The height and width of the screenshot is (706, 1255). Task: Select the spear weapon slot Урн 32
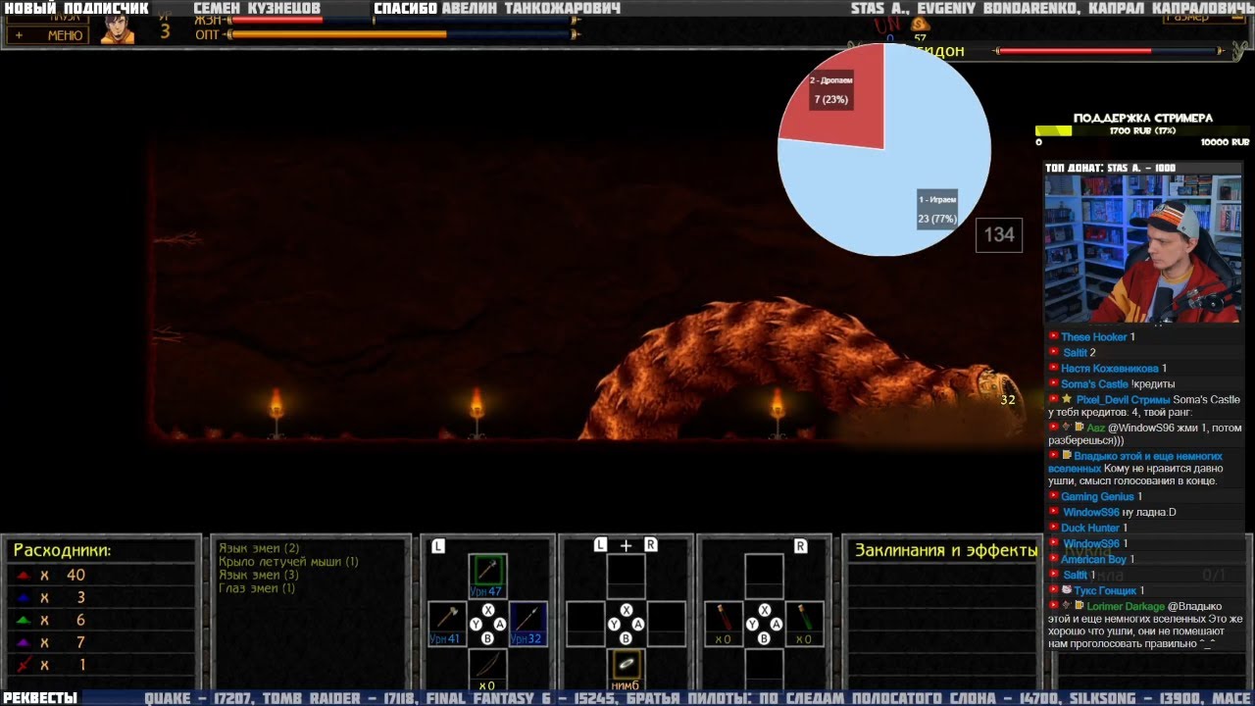(x=527, y=623)
